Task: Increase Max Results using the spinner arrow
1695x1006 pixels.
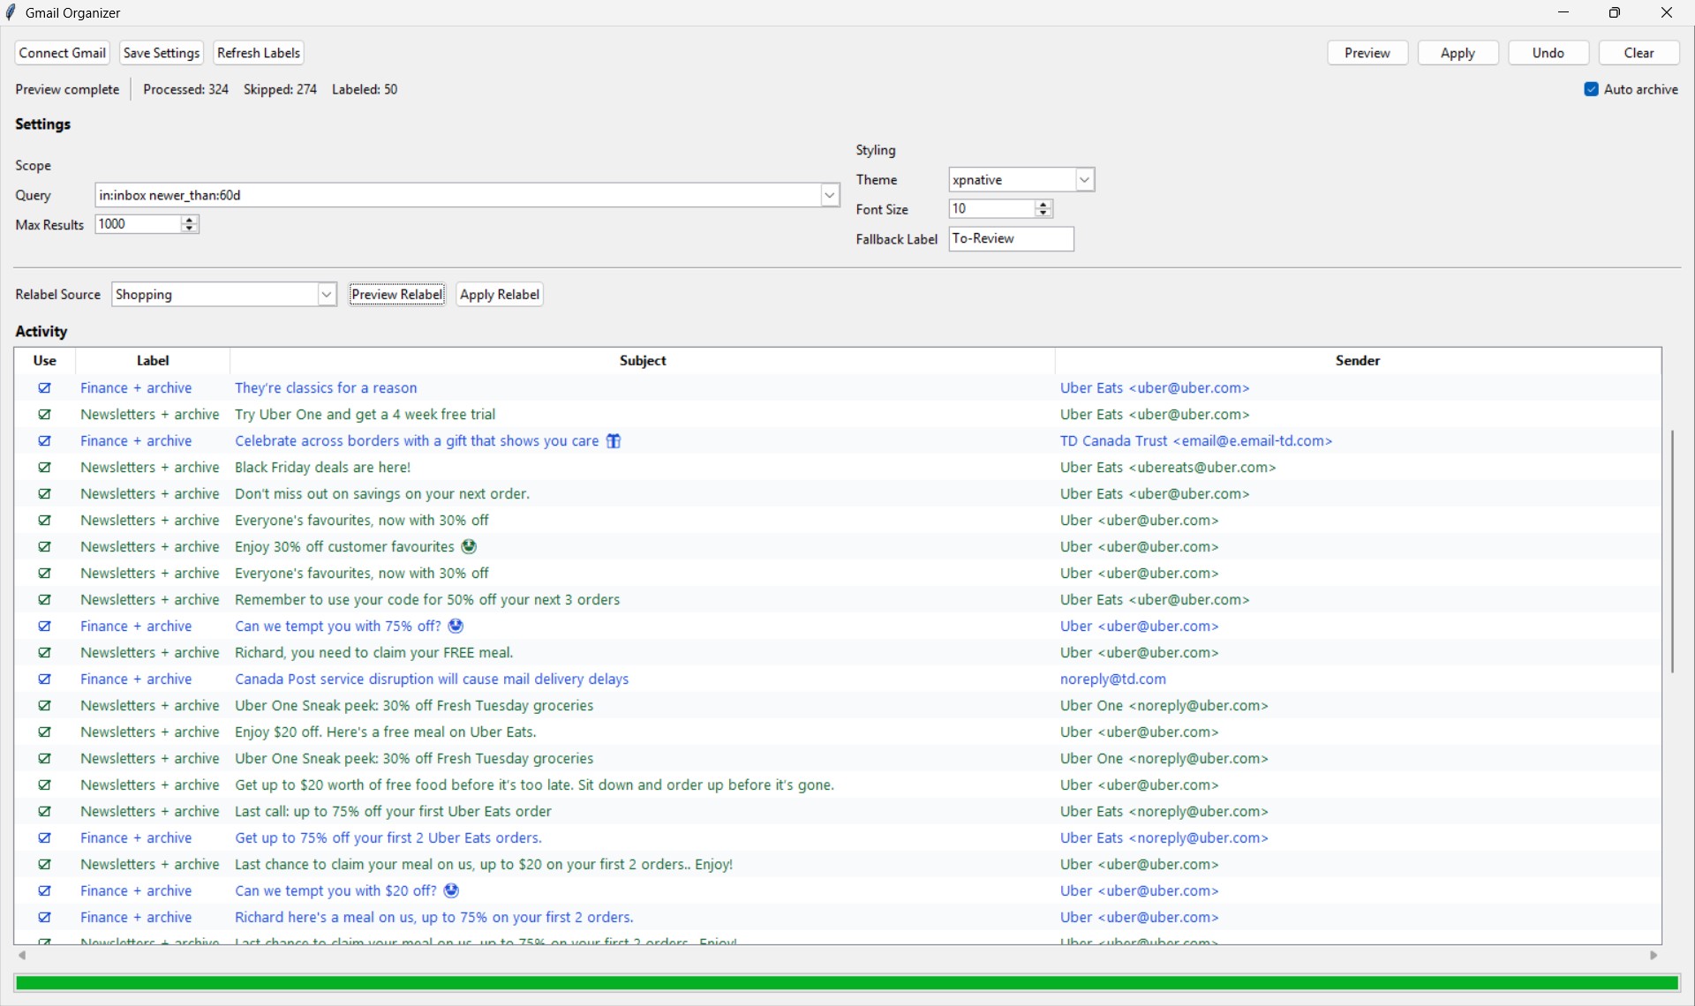Action: point(188,219)
